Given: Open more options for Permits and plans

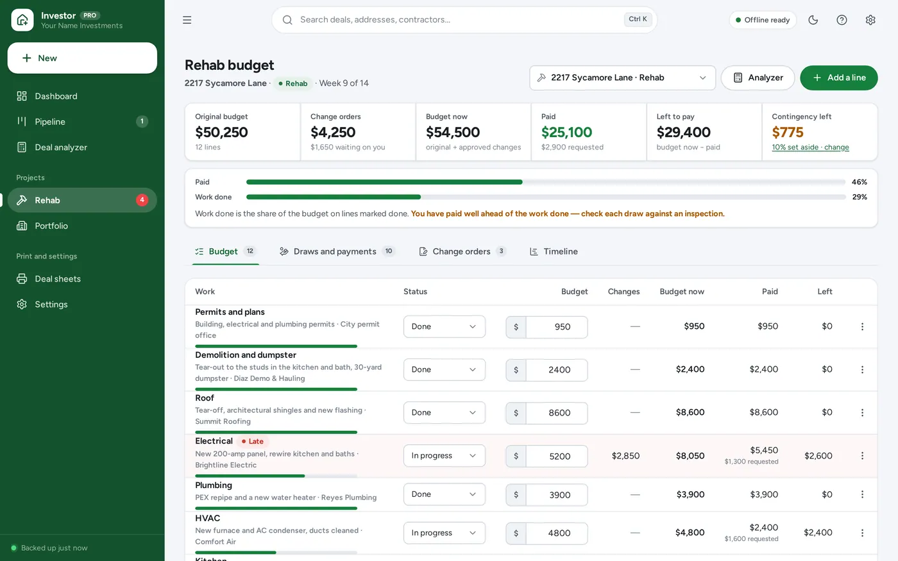Looking at the screenshot, I should (x=862, y=326).
